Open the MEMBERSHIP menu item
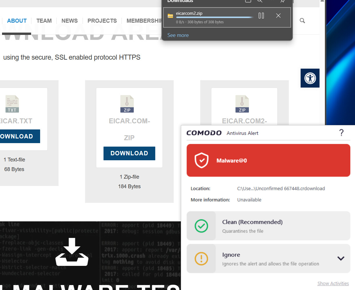355x290 pixels. tap(145, 21)
